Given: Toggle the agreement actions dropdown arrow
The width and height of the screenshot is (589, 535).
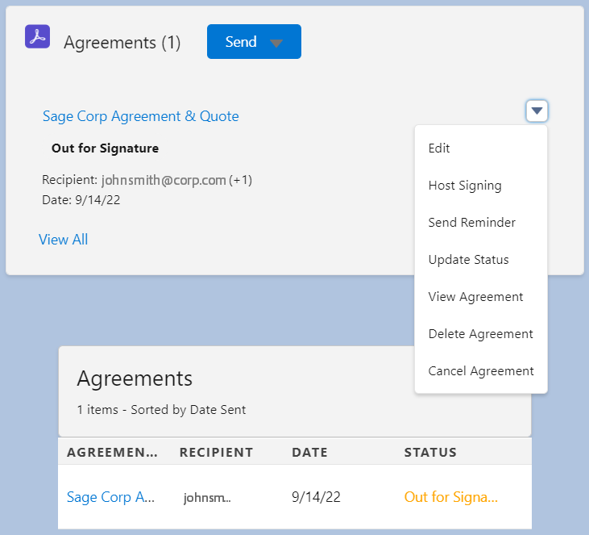Looking at the screenshot, I should [x=537, y=111].
